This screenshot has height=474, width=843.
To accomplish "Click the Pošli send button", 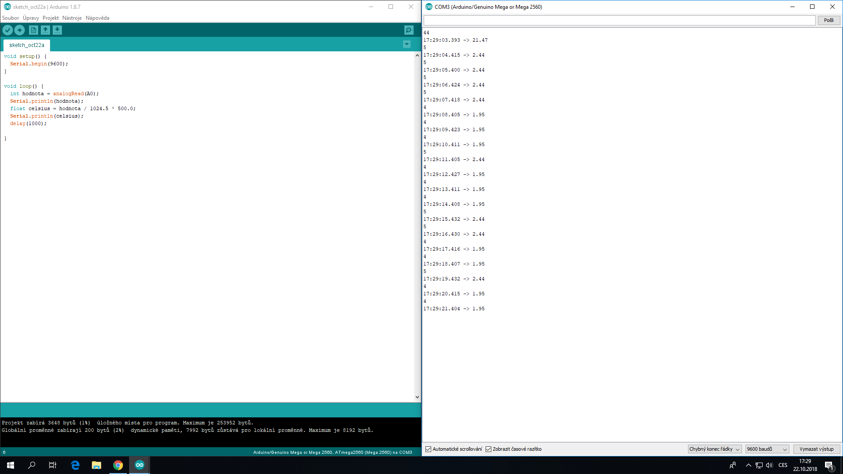I will pyautogui.click(x=829, y=20).
